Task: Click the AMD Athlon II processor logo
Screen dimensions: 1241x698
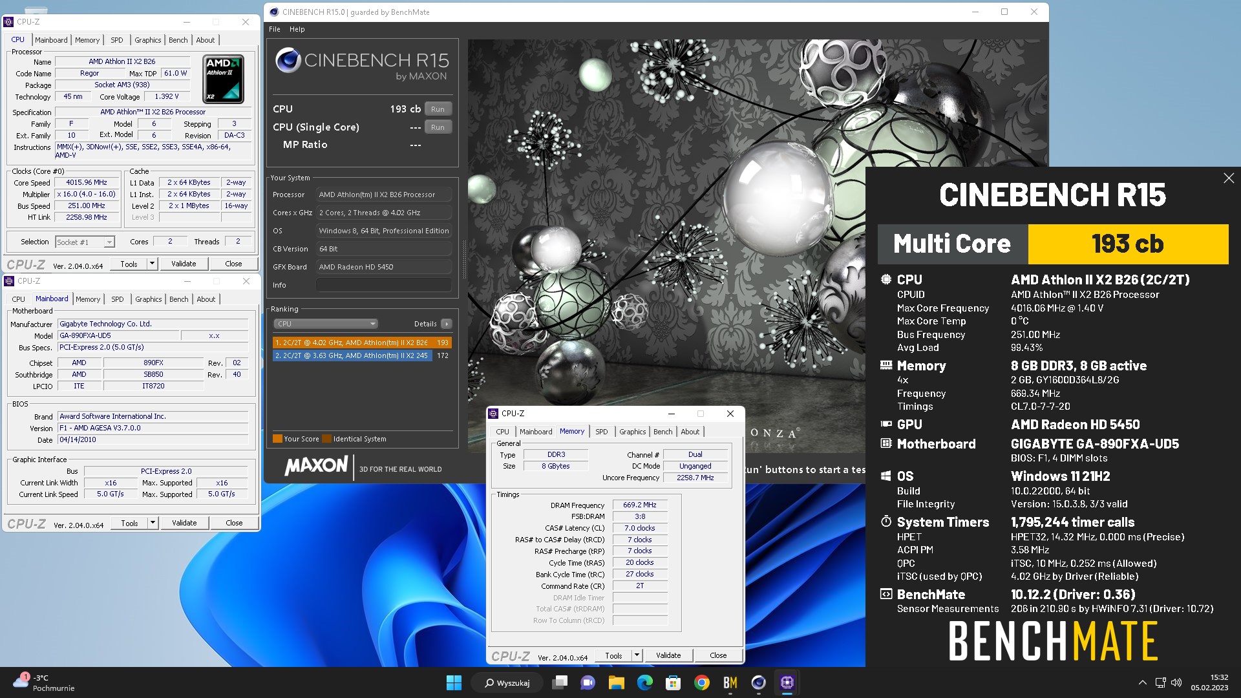Action: coord(224,79)
